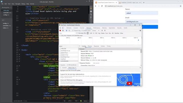Close the request details pane X
The height and width of the screenshot is (103, 183).
[79, 46]
